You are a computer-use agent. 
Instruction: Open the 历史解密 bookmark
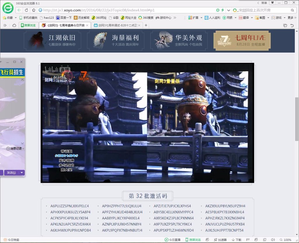pos(82,18)
